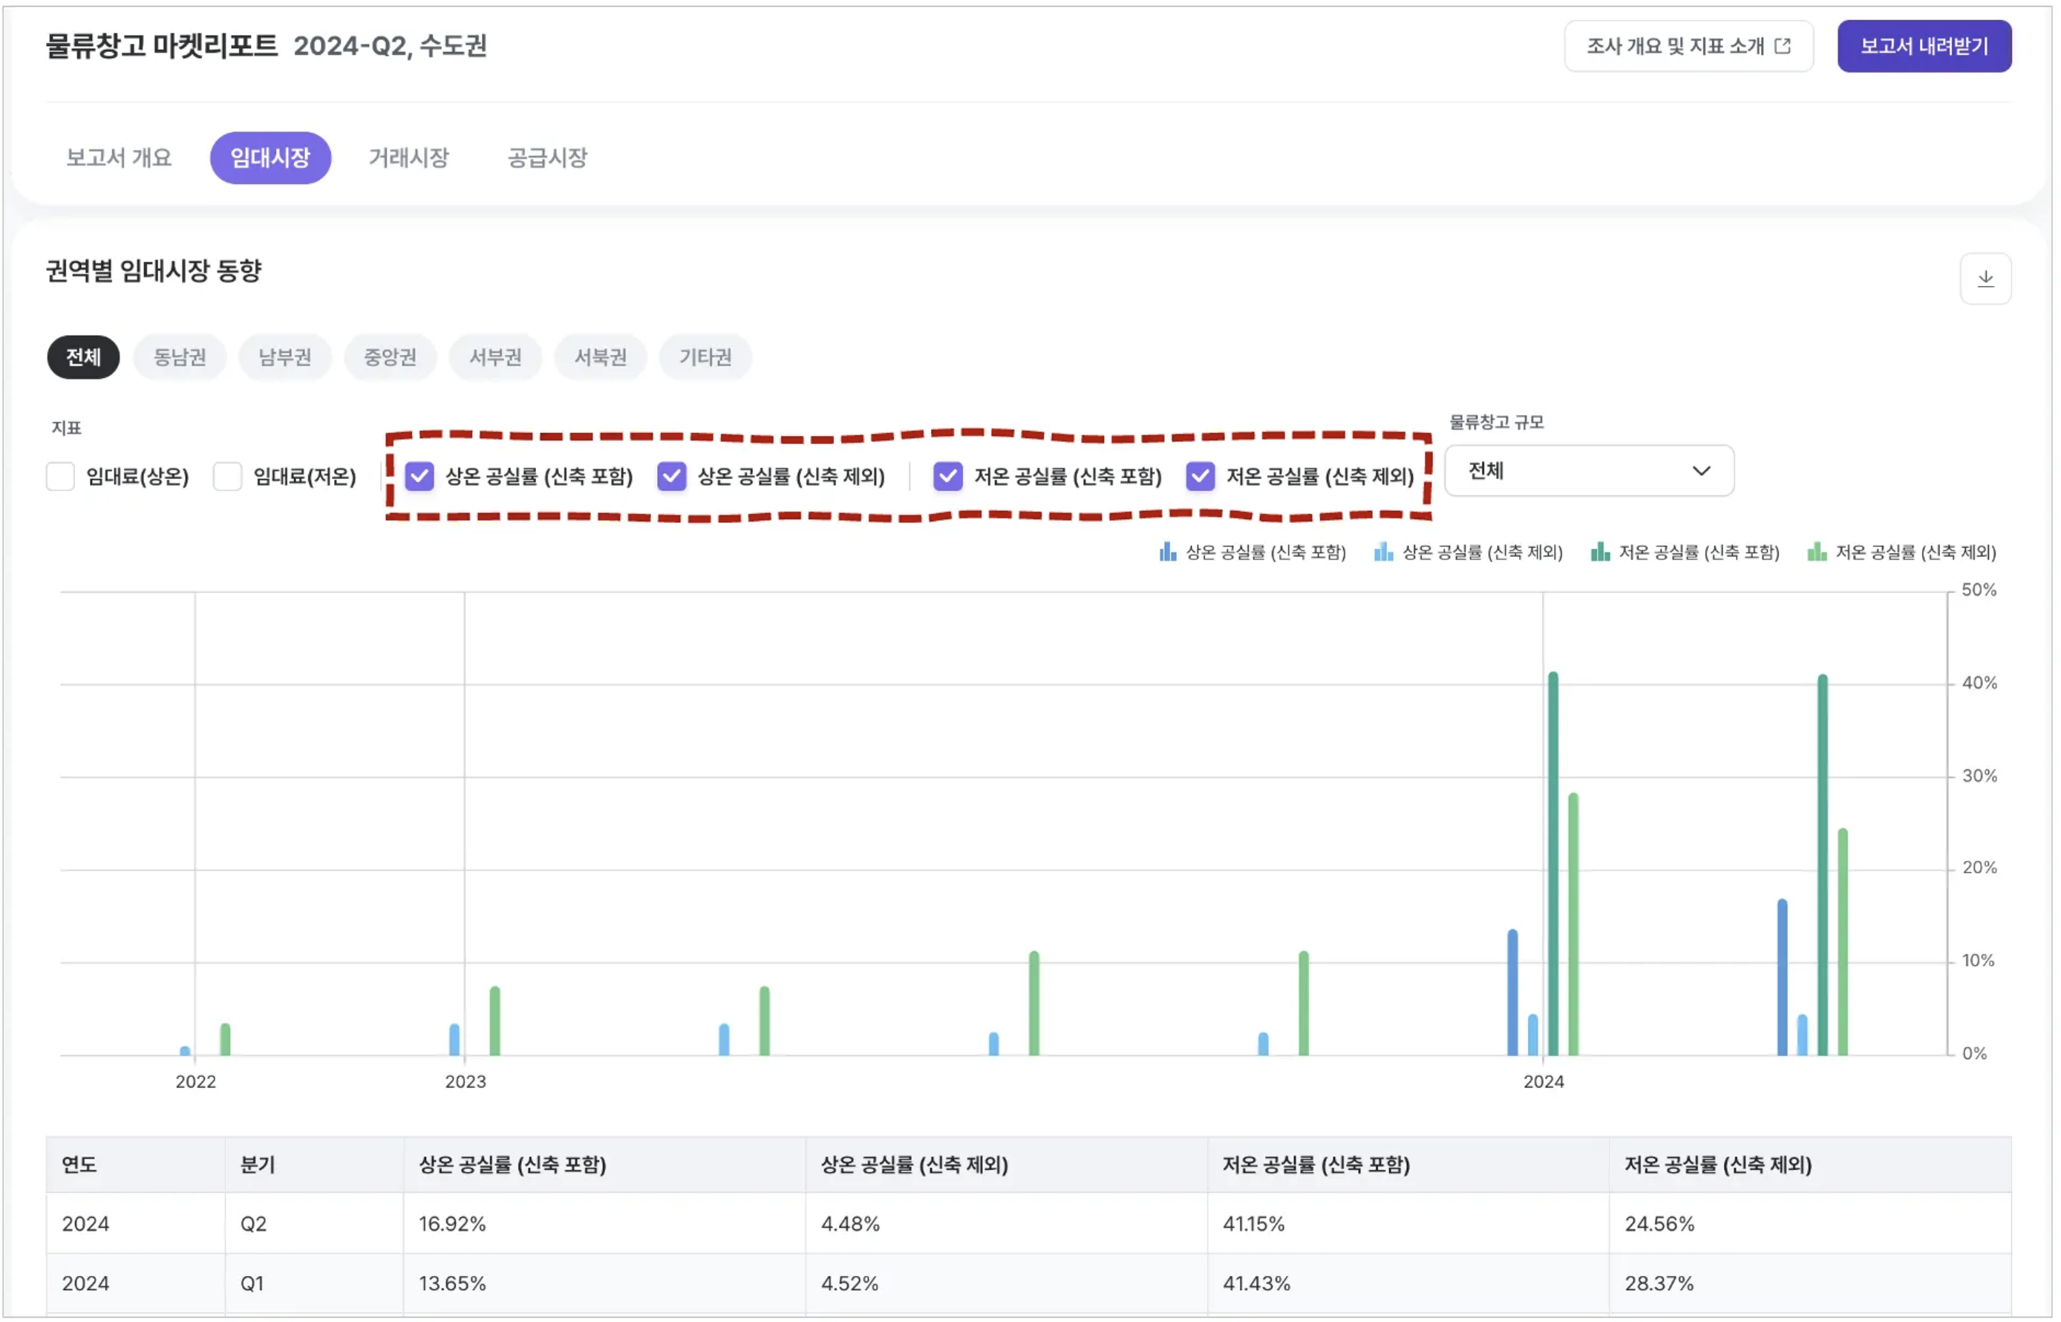Enable the 임대료(저온) checkbox
Image resolution: width=2061 pixels, height=1322 pixels.
227,476
